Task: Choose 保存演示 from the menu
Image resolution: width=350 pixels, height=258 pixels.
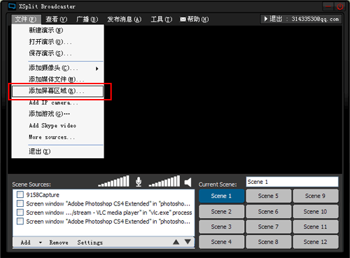Action: coord(58,53)
